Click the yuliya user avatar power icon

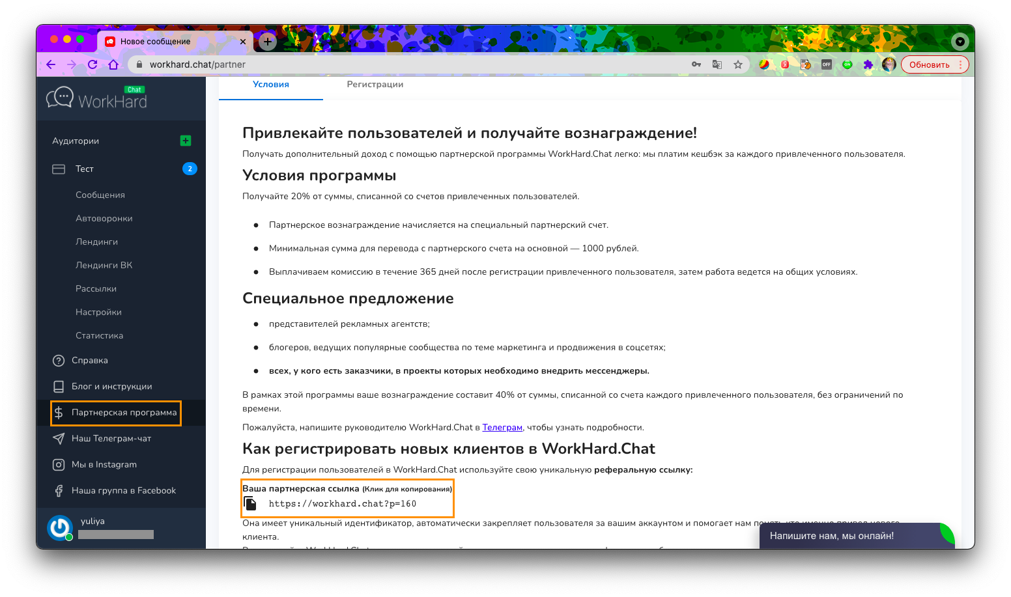[x=60, y=528]
